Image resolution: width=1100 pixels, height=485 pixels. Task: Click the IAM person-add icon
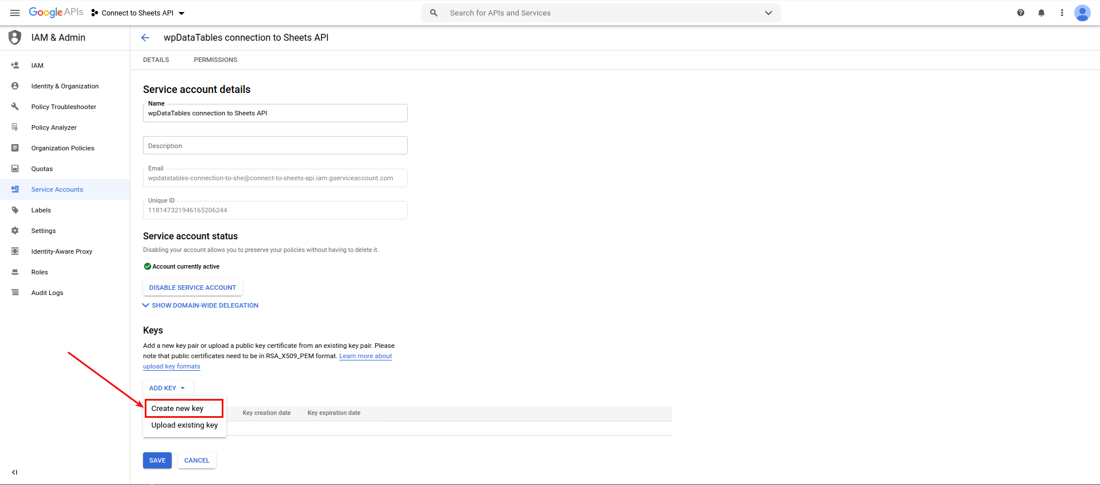(x=15, y=65)
